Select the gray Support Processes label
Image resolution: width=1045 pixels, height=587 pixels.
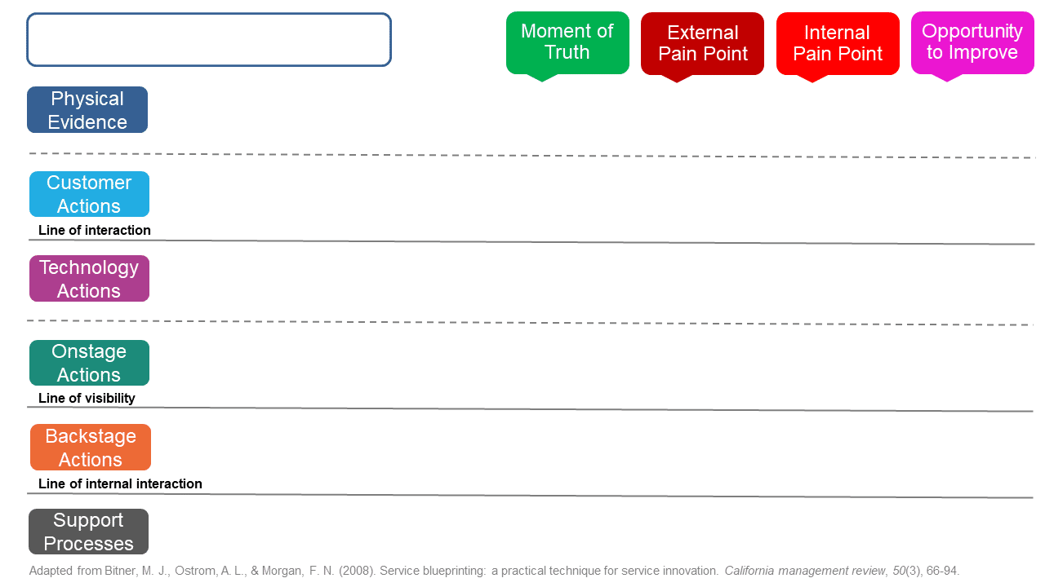[x=89, y=532]
